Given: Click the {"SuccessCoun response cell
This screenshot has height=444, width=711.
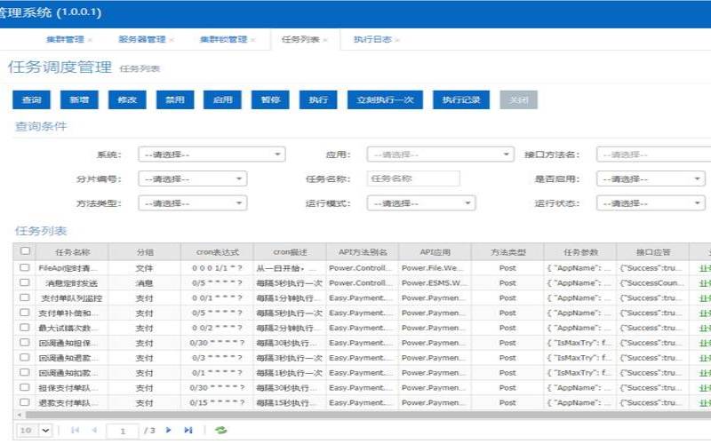Looking at the screenshot, I should pos(652,283).
